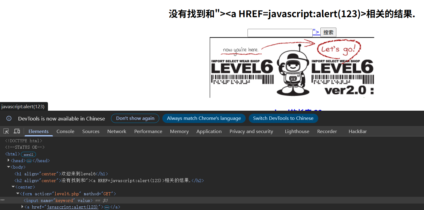Image resolution: width=424 pixels, height=210 pixels.
Task: Expand the head element node
Action: 9,160
